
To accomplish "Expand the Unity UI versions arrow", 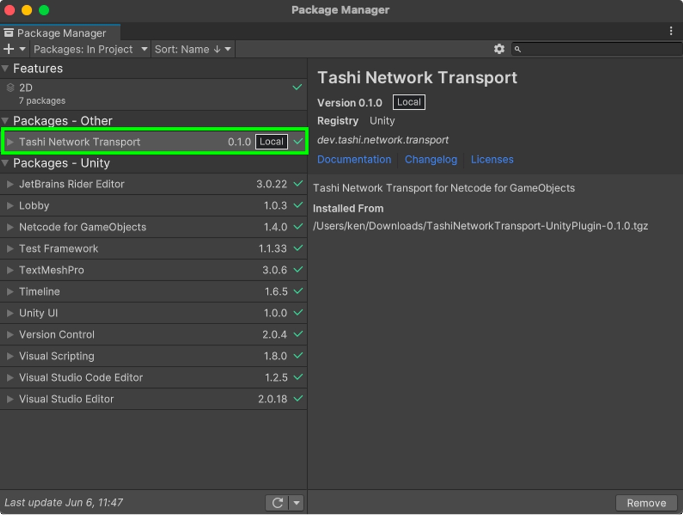I will point(10,313).
